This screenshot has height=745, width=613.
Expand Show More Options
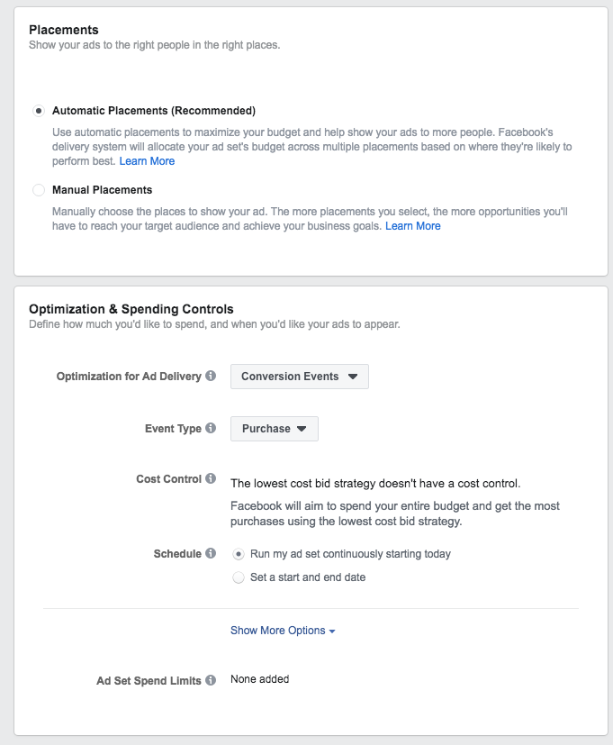[x=283, y=631]
